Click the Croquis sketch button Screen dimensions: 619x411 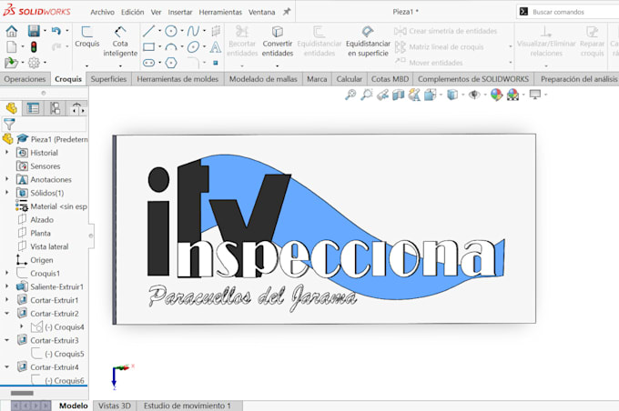click(x=86, y=36)
